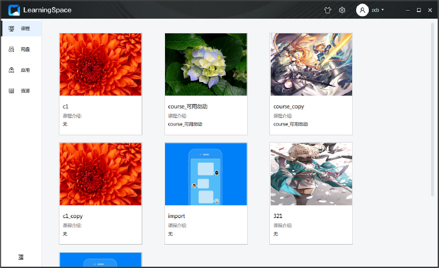This screenshot has width=439, height=268.
Task: Open settings via the gear icon
Action: pos(342,11)
